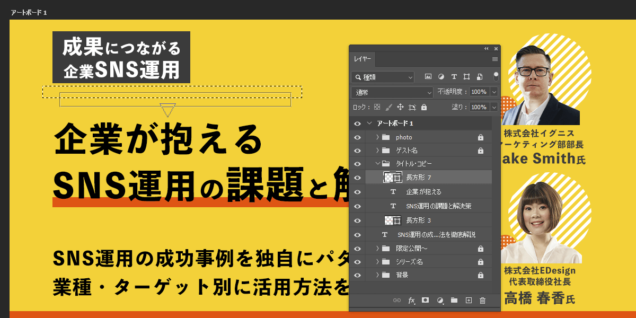Collapse アートボード 1 chevron
The width and height of the screenshot is (636, 318).
(x=369, y=123)
